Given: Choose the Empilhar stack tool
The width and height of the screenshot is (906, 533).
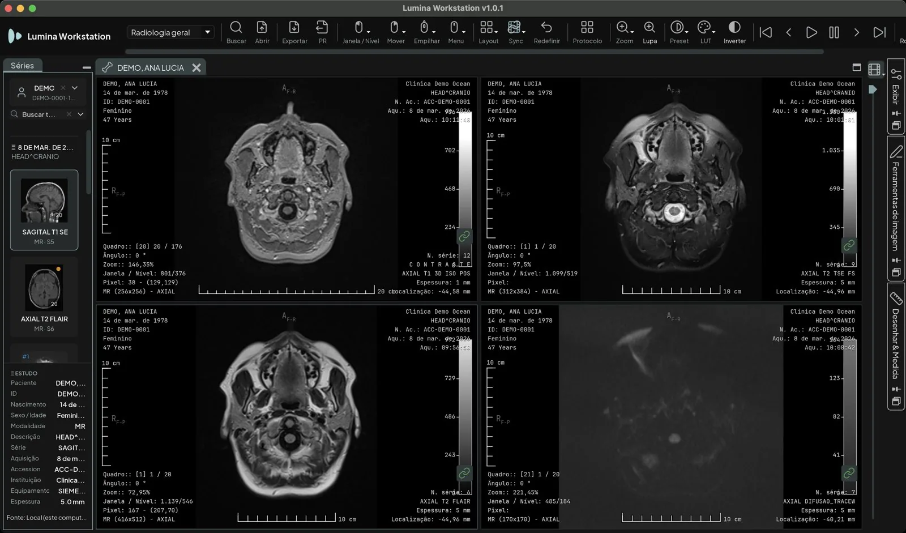Looking at the screenshot, I should (427, 32).
